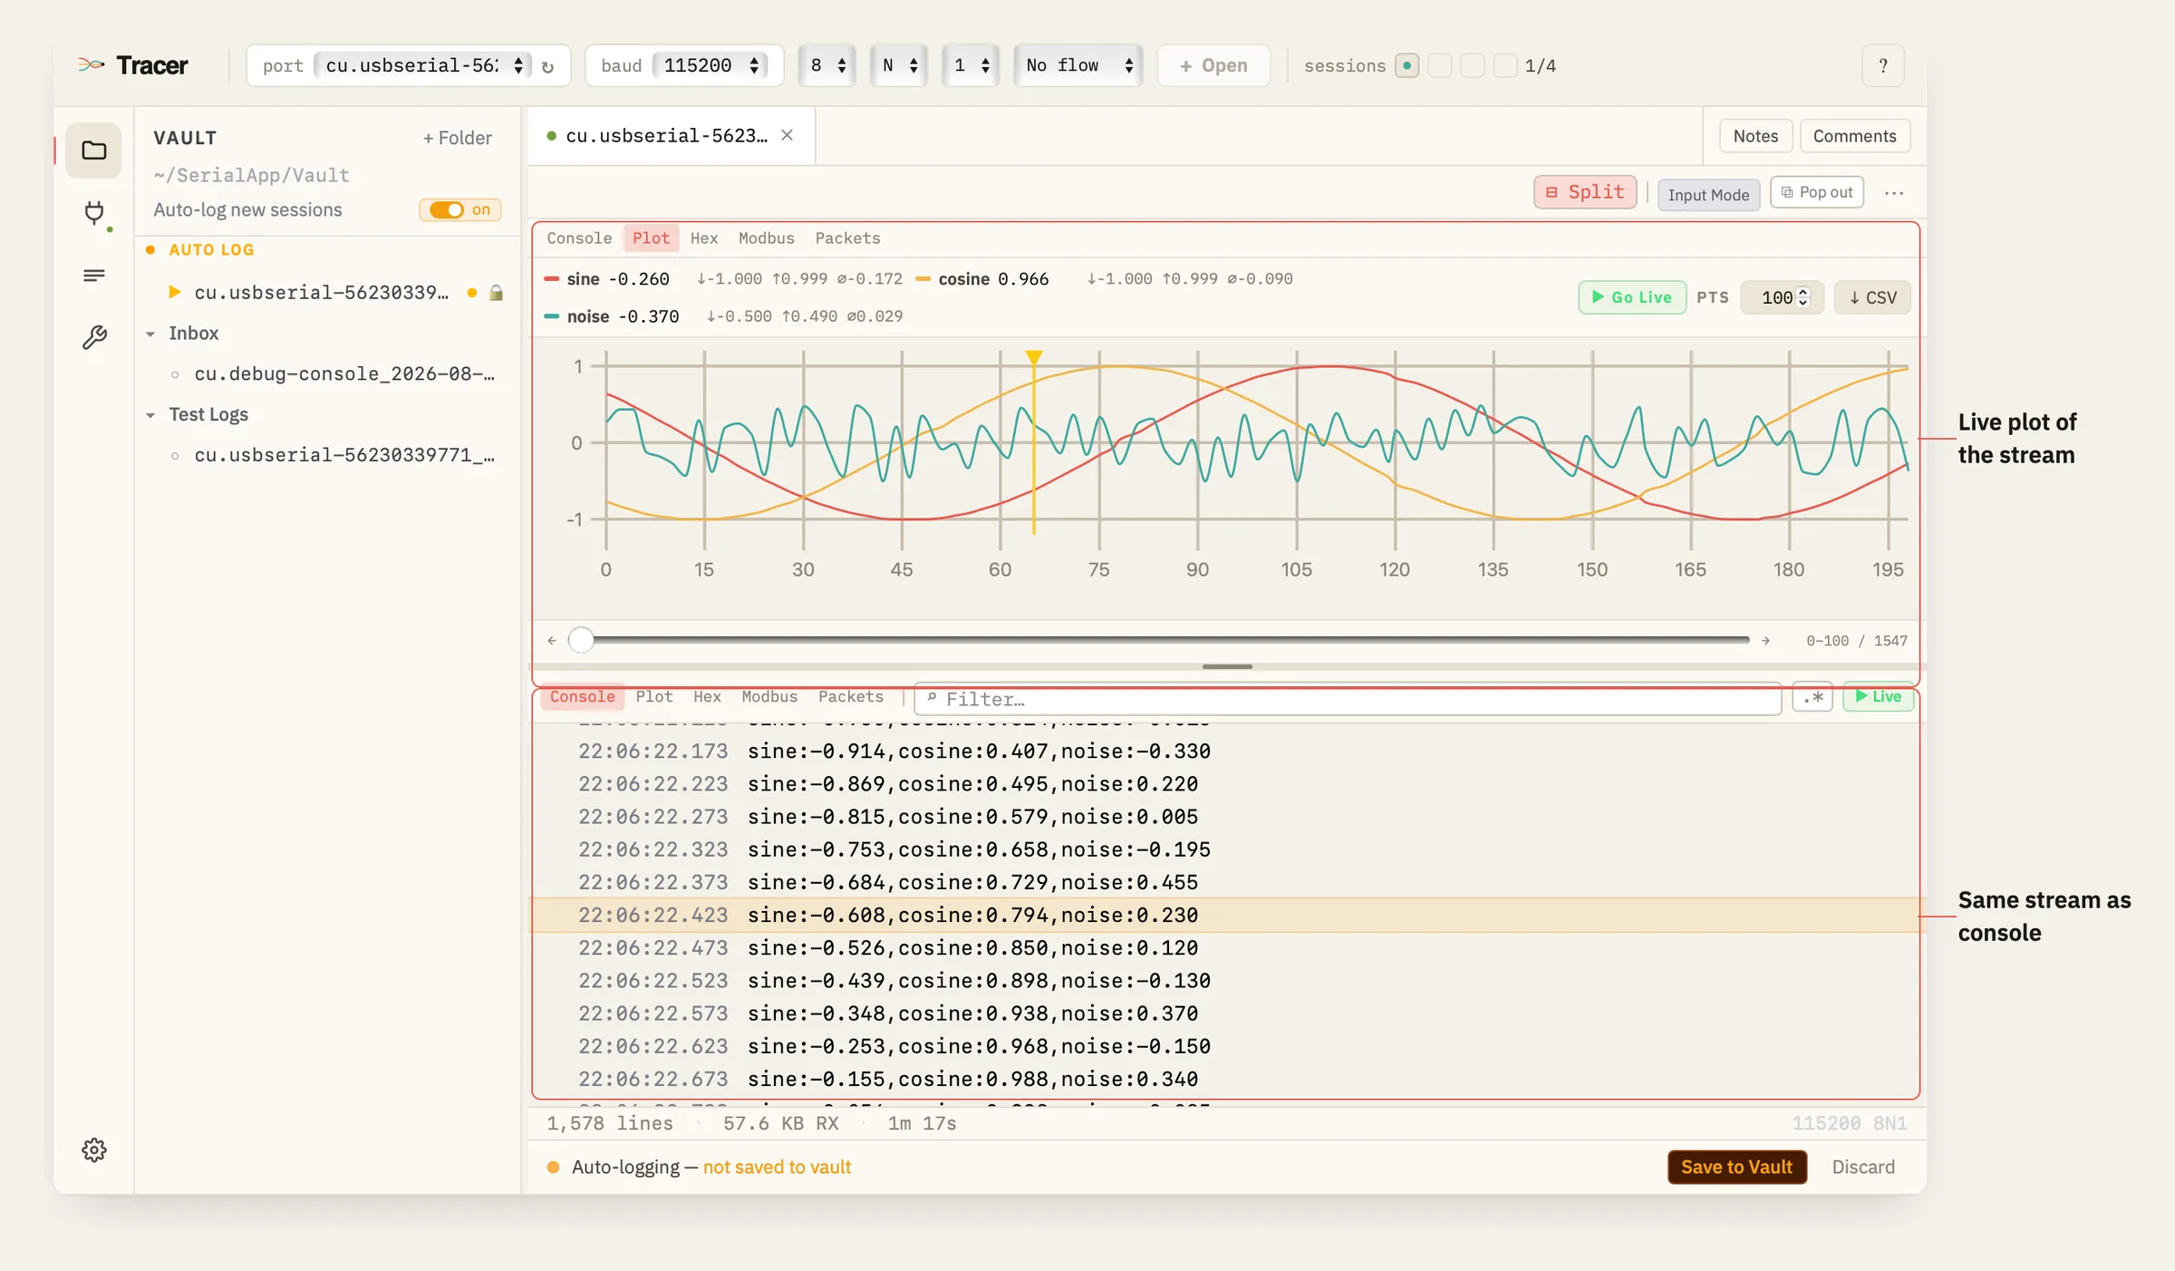Image resolution: width=2175 pixels, height=1271 pixels.
Task: Close the cu.usbserial-5623 tab
Action: pyautogui.click(x=788, y=135)
